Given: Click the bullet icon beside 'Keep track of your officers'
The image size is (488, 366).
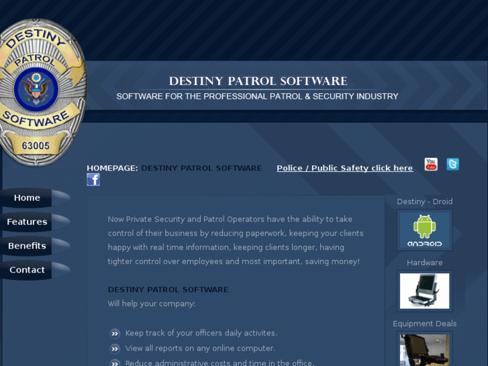Looking at the screenshot, I should tap(115, 334).
